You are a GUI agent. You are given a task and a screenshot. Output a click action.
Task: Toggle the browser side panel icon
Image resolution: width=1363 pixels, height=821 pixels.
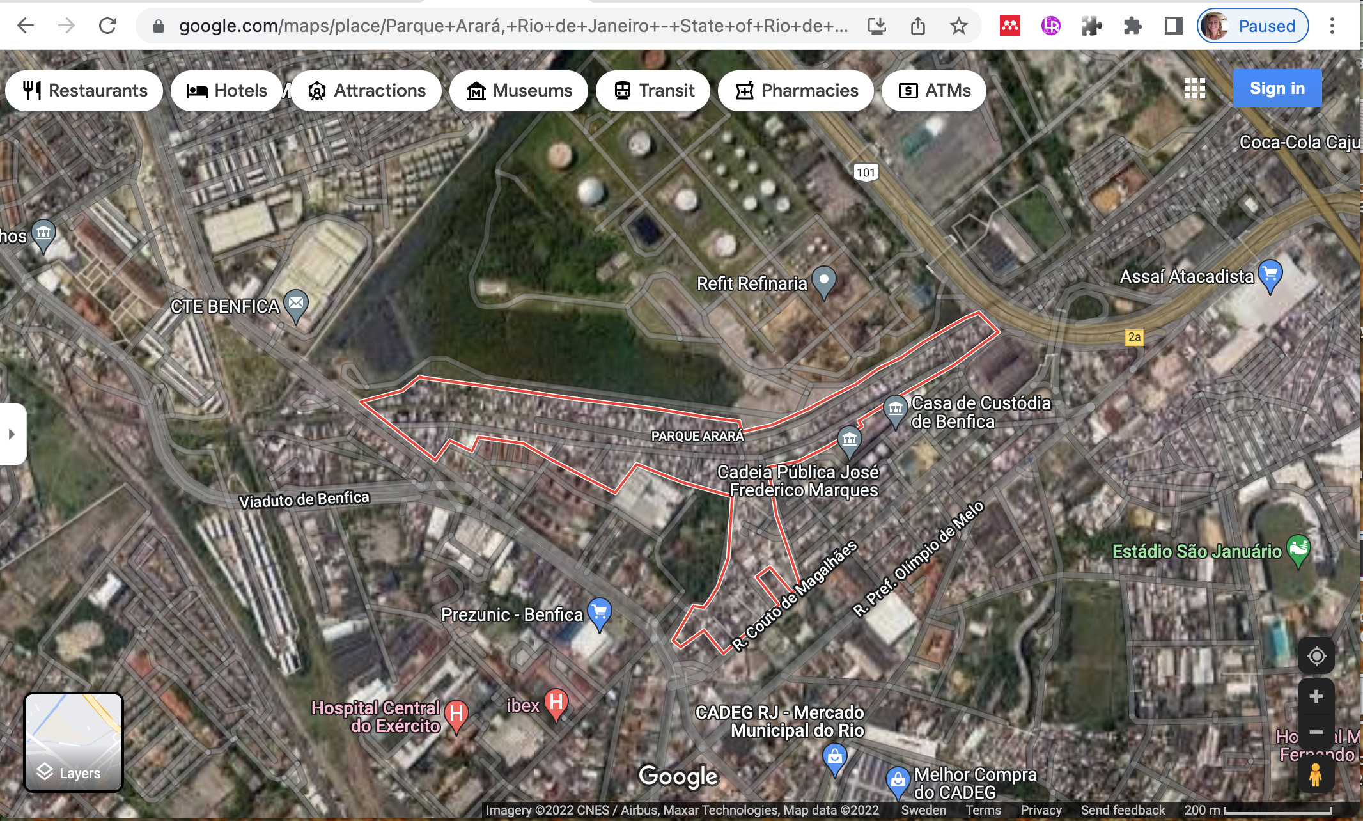1173,26
